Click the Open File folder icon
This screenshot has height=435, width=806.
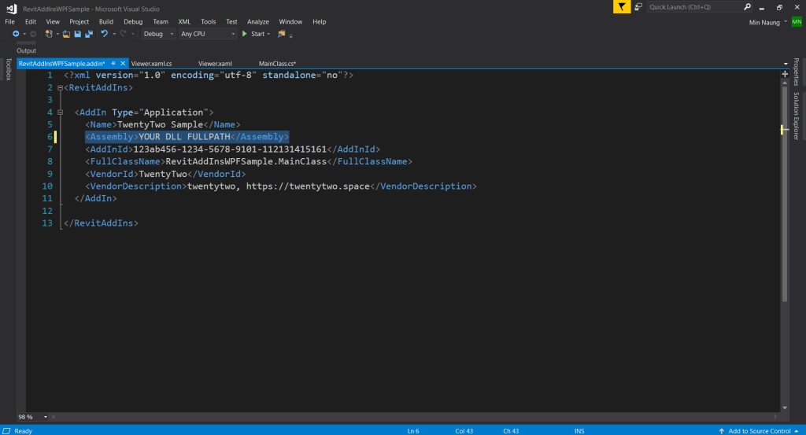pyautogui.click(x=67, y=34)
